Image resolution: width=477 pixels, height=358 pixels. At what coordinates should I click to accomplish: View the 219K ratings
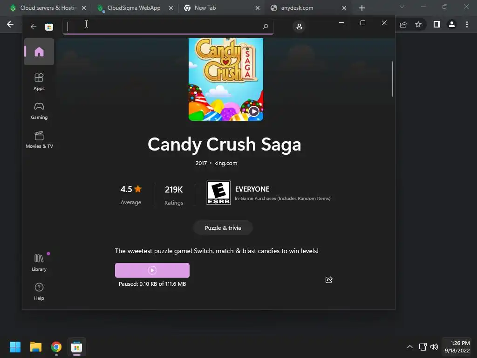coord(174,195)
